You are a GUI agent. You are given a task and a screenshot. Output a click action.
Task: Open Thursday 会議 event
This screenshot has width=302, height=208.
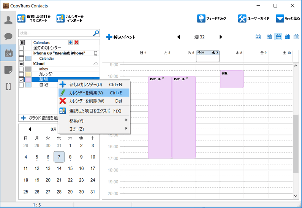click(x=232, y=79)
